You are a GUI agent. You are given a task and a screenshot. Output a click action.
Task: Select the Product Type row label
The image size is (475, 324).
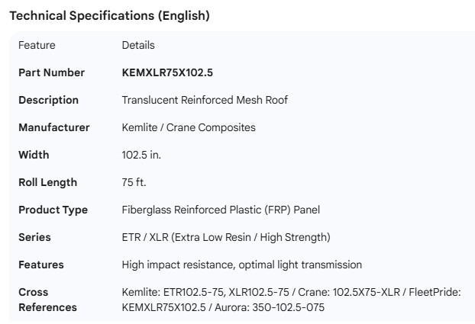(53, 210)
